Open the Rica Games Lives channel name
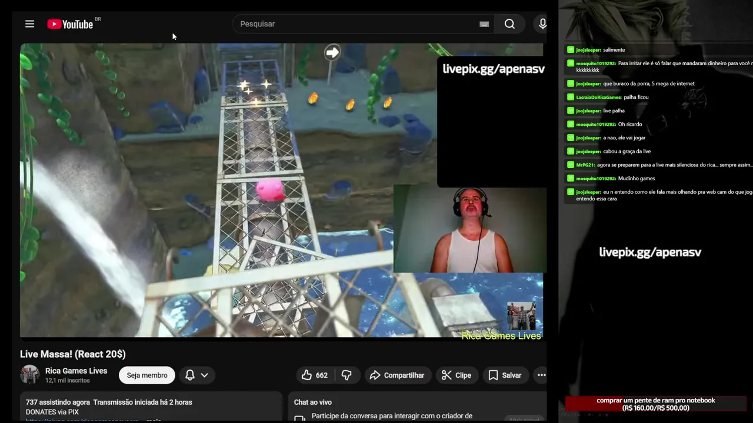 76,371
